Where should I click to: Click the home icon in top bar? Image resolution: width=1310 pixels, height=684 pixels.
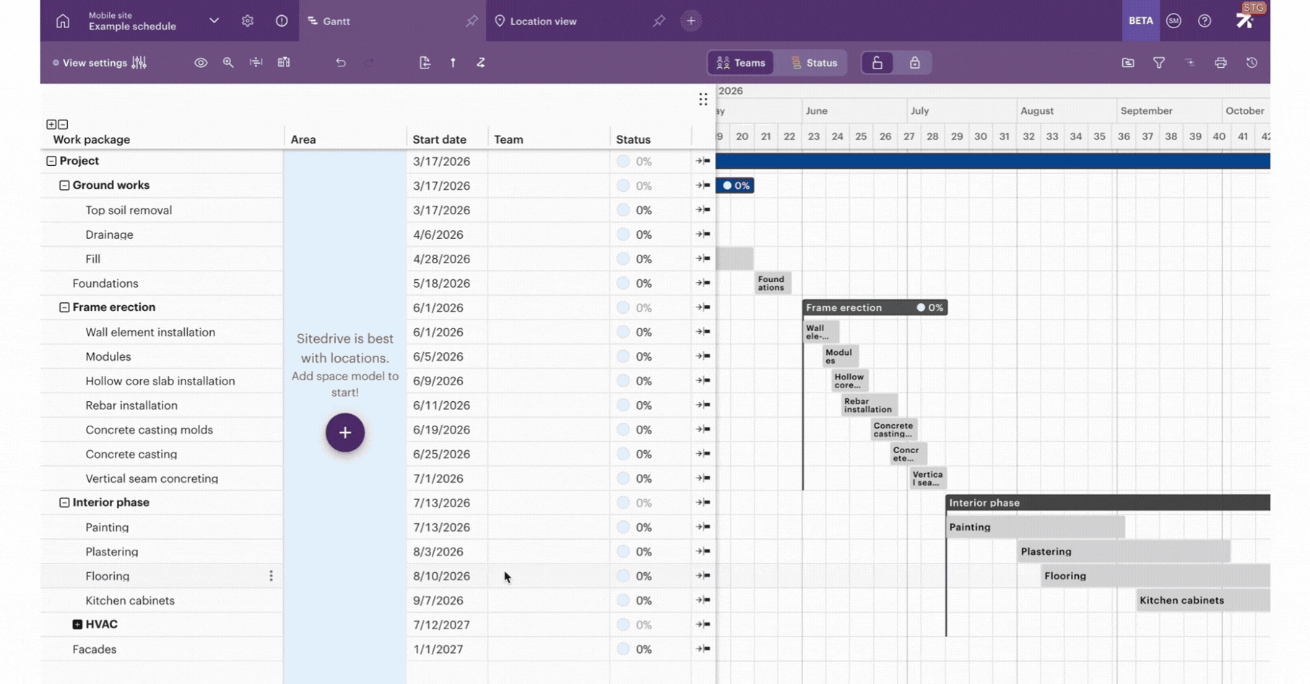pyautogui.click(x=63, y=21)
